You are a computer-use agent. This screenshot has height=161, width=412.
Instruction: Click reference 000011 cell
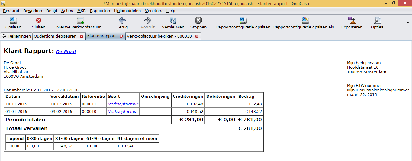[94, 104]
